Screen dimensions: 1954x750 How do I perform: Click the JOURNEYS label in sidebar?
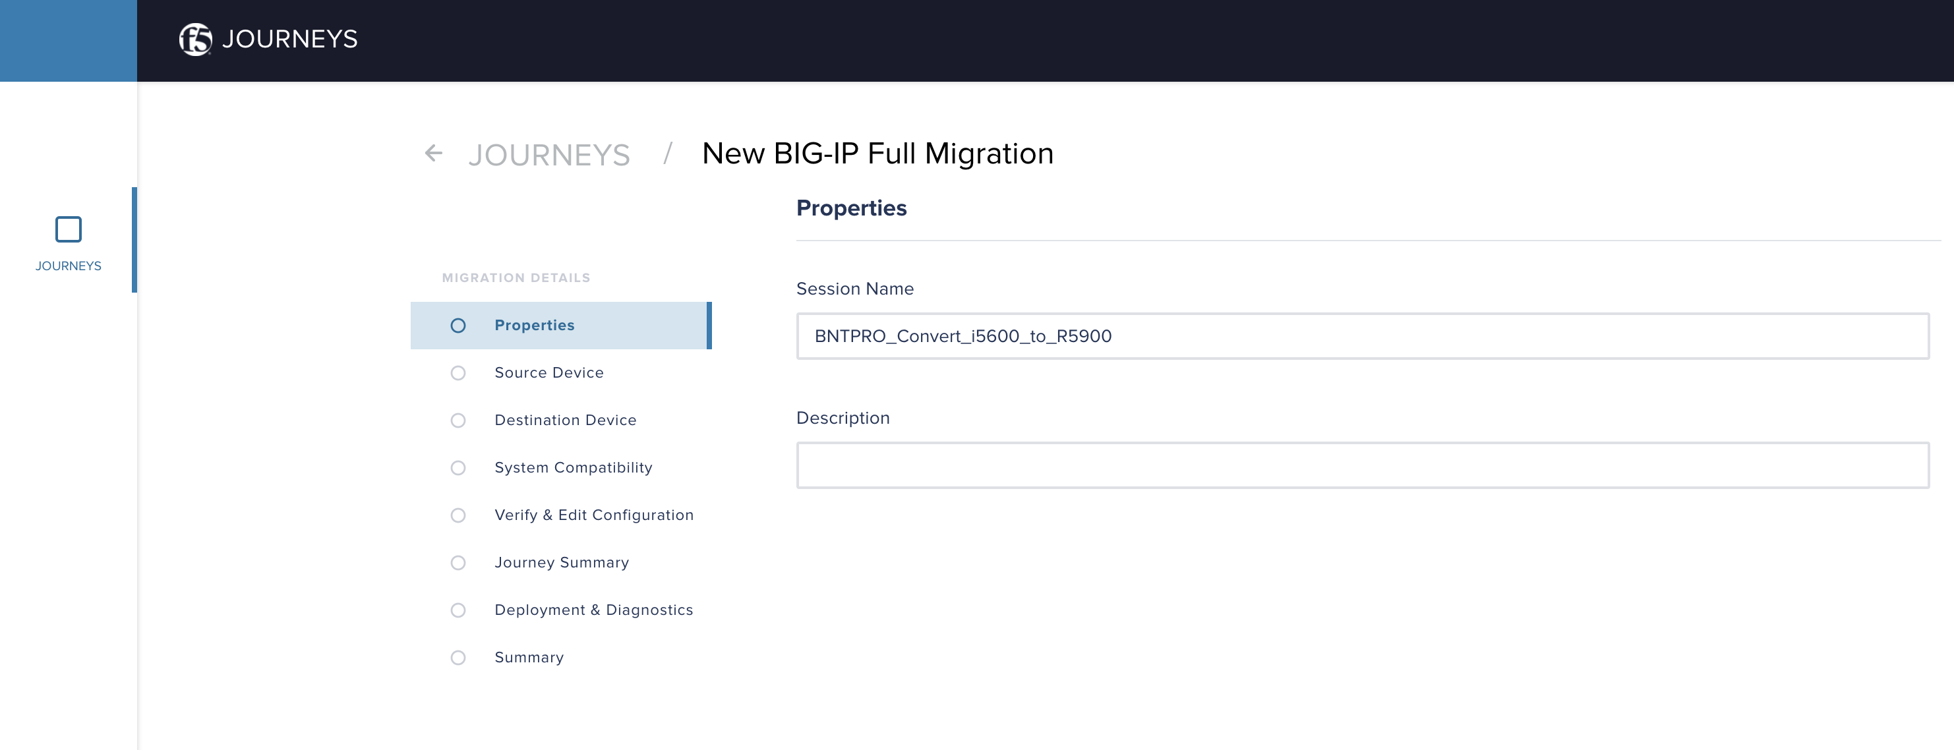pos(69,266)
